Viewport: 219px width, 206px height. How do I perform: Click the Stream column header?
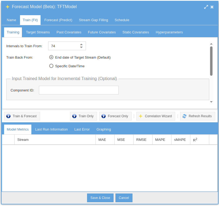pos(55,140)
